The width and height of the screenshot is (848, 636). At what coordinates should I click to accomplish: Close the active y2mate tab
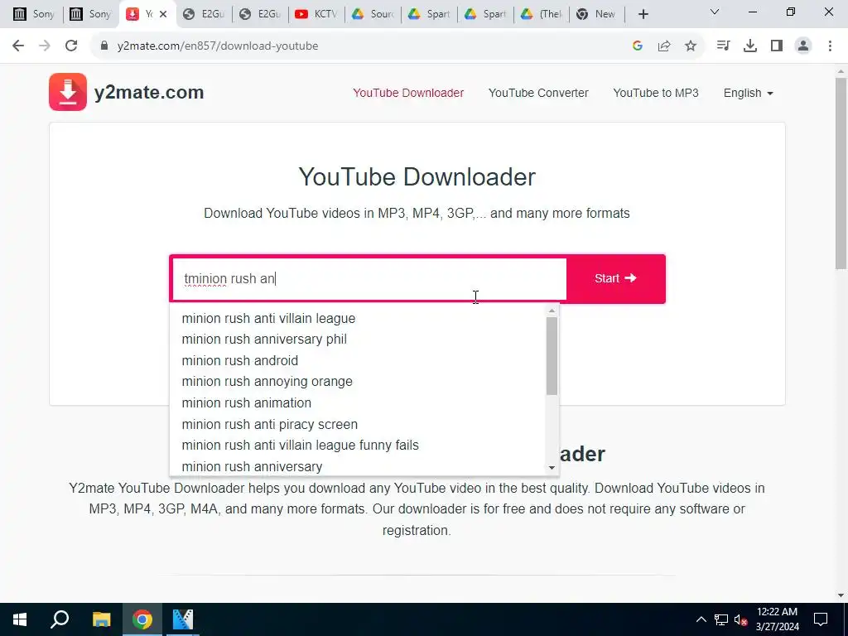[163, 14]
